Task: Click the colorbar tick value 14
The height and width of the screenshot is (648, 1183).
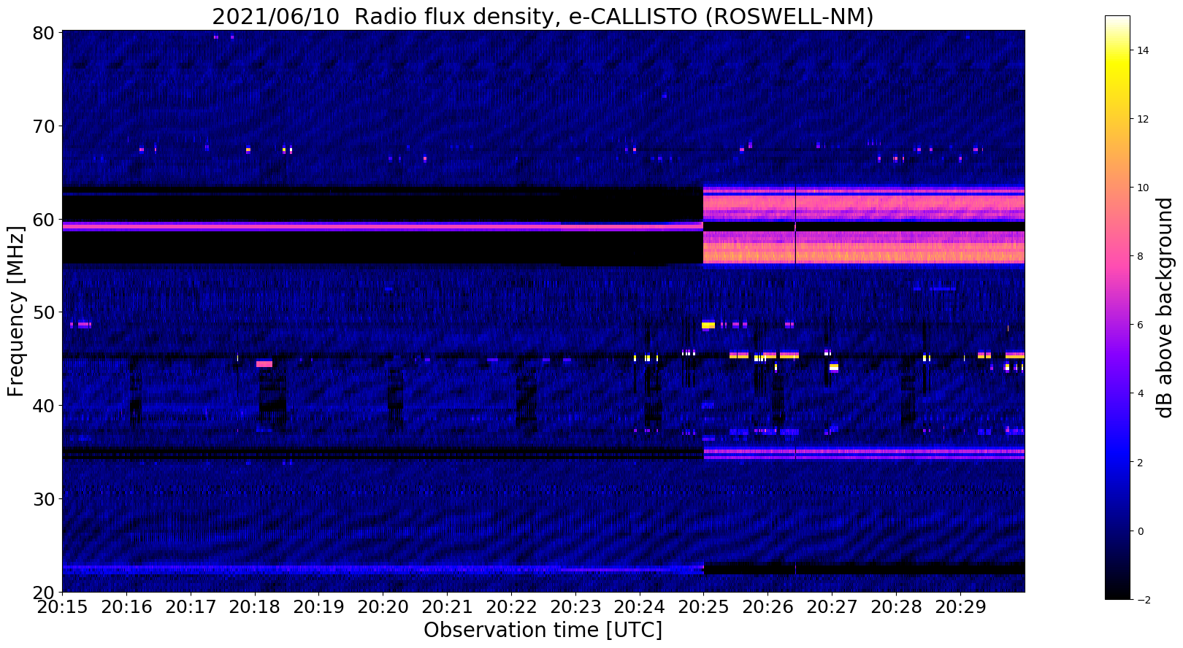Action: 1142,50
